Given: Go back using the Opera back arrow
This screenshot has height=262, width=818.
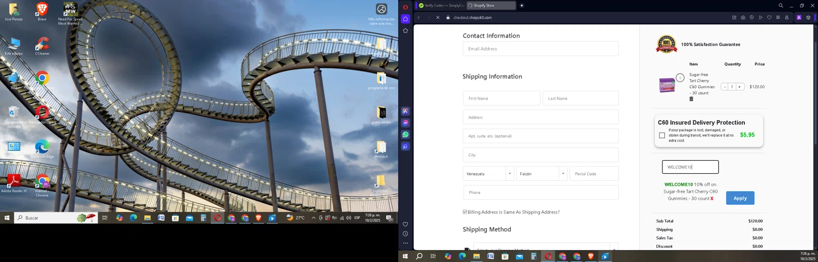Looking at the screenshot, I should pos(419,17).
